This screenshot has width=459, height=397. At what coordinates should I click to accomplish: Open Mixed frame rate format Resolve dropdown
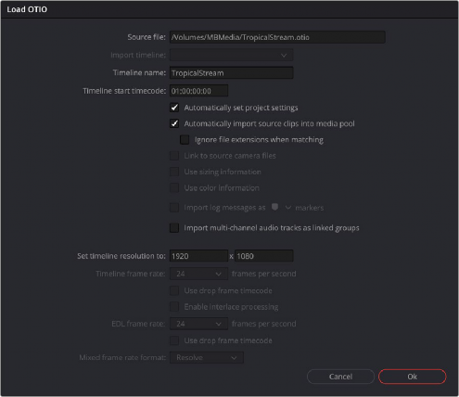(x=207, y=357)
